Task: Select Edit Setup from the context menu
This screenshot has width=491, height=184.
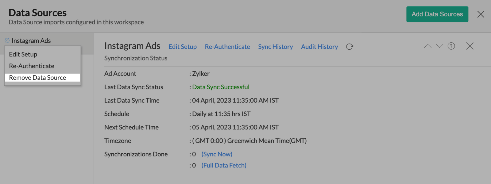Action: (23, 54)
